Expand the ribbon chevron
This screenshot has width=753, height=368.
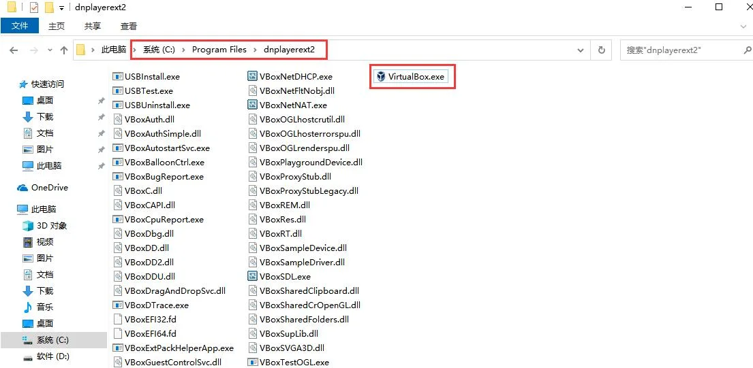tap(743, 27)
